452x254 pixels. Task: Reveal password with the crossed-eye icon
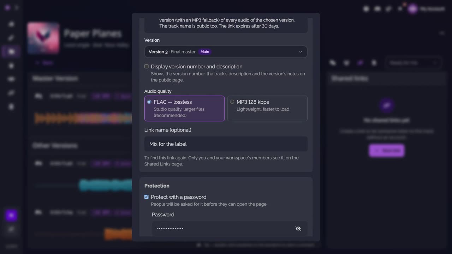click(x=298, y=229)
